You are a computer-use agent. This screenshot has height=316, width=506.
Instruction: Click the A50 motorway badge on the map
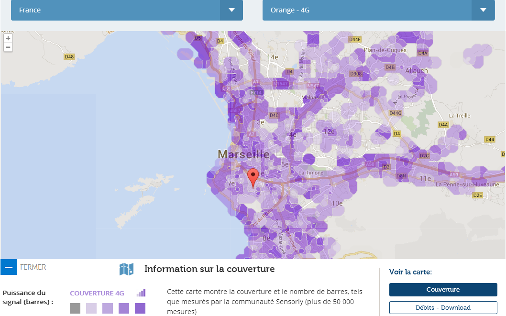point(370,164)
